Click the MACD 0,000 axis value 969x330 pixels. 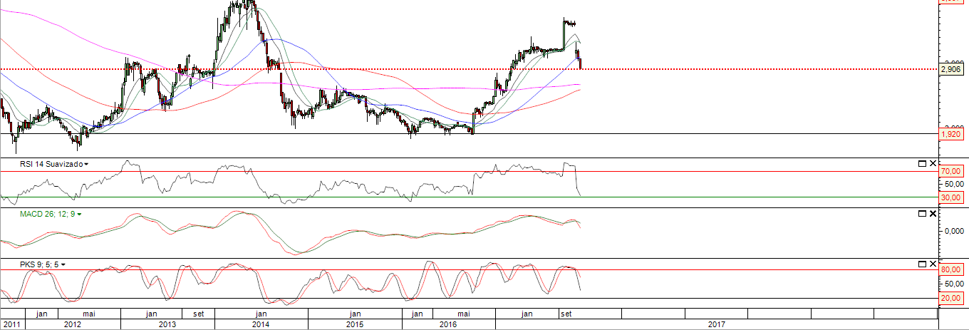pyautogui.click(x=951, y=232)
